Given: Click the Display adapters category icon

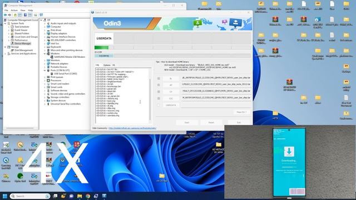Looking at the screenshot, I should (48, 33).
